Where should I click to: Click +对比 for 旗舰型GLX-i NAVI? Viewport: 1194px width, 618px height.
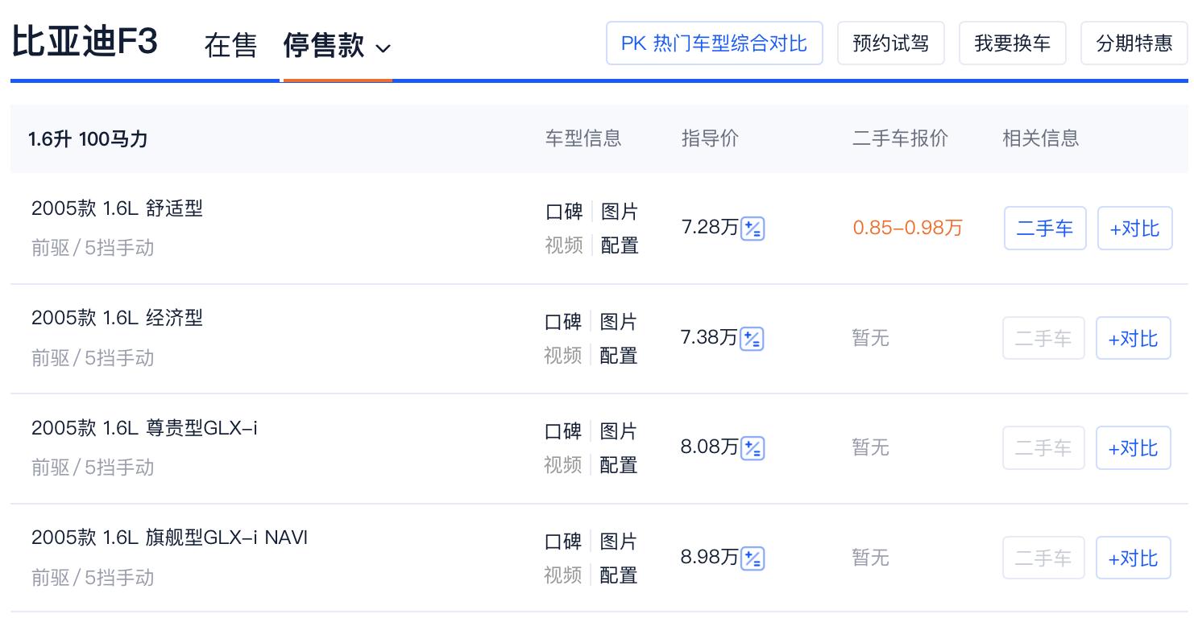tap(1134, 558)
